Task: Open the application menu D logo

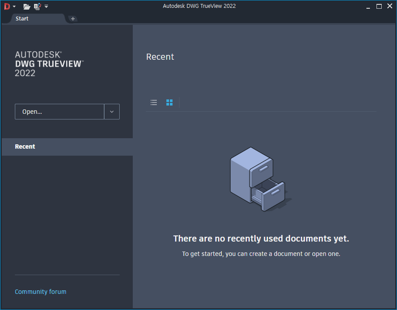Action: click(7, 6)
